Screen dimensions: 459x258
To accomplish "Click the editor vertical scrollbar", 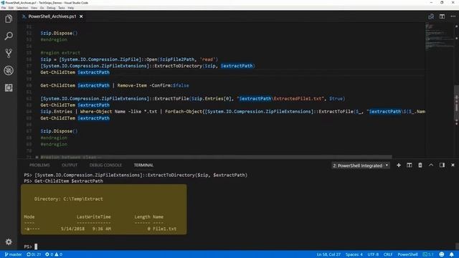I will [456, 102].
